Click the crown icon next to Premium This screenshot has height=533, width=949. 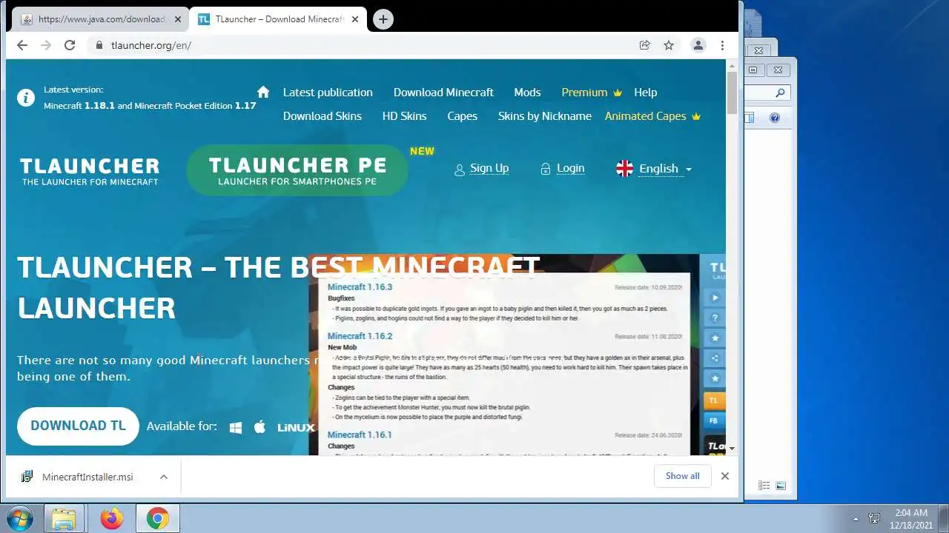click(618, 93)
